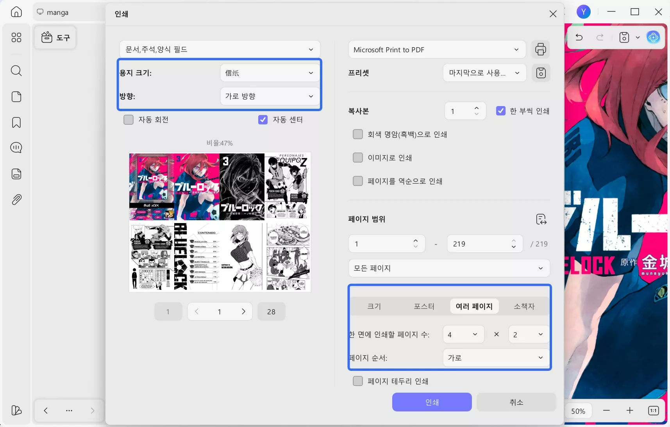
Task: Click the attachments paperclip icon
Action: click(x=16, y=199)
